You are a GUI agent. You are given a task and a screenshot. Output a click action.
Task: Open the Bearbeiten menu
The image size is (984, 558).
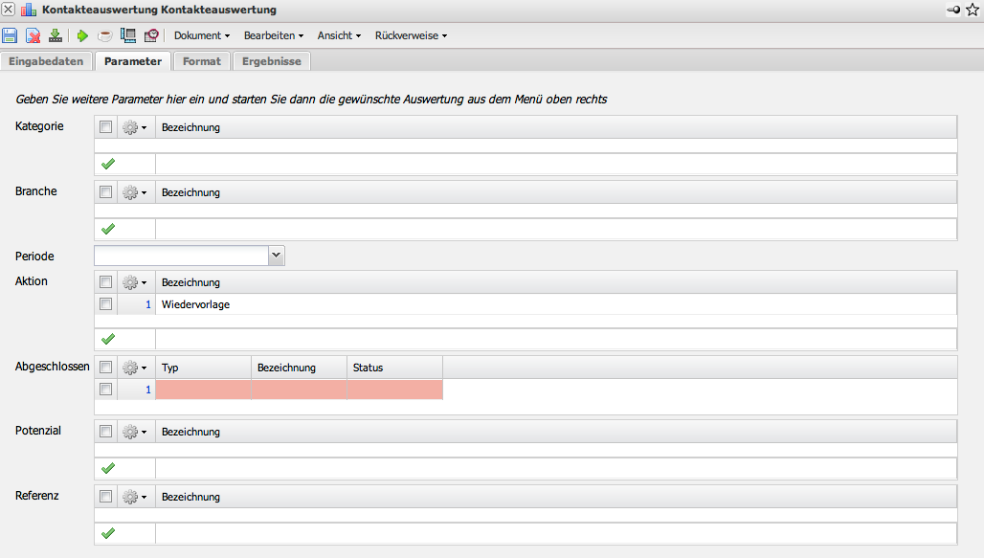(x=274, y=35)
